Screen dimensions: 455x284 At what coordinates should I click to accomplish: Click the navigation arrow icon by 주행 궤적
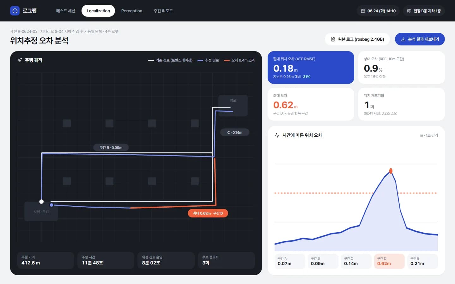point(20,60)
